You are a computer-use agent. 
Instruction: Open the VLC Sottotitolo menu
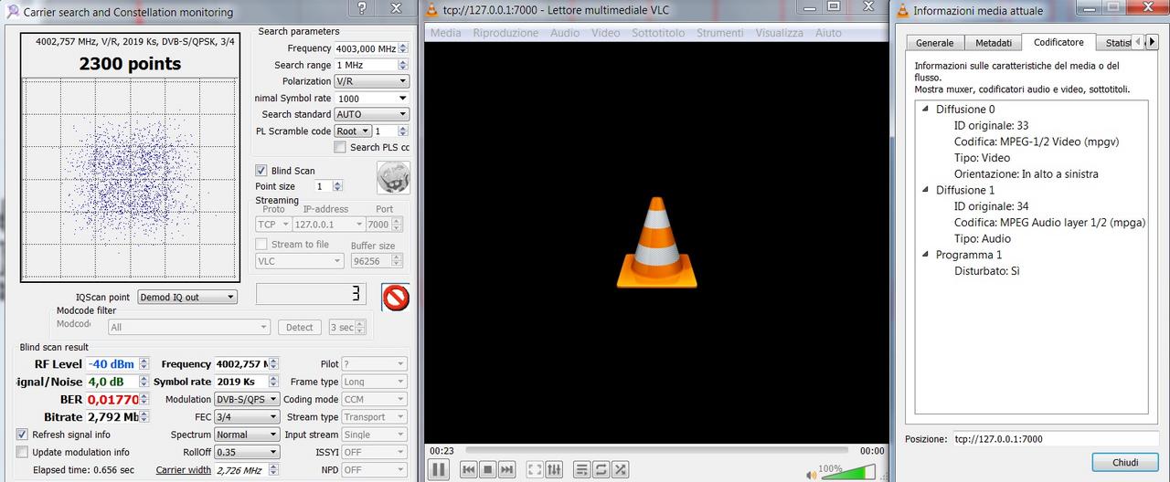658,33
